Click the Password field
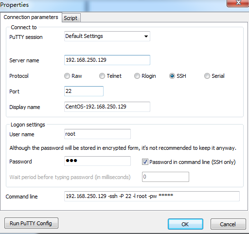Image resolution: width=249 pixels, height=234 pixels. click(x=97, y=161)
